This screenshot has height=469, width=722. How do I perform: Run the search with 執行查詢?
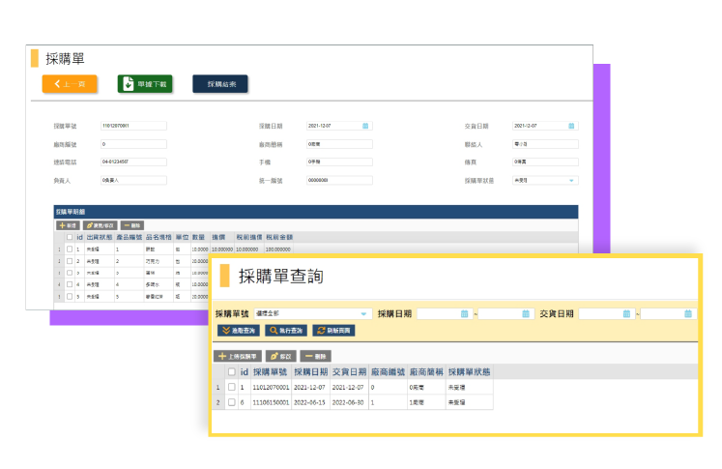point(287,330)
